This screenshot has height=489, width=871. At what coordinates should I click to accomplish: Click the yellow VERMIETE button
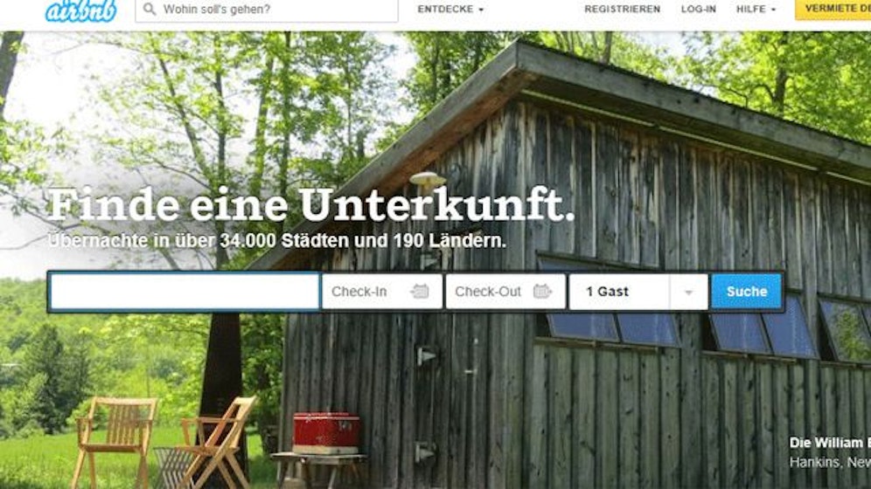(833, 10)
